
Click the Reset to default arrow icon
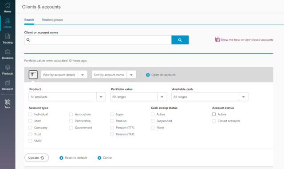[x=61, y=158]
